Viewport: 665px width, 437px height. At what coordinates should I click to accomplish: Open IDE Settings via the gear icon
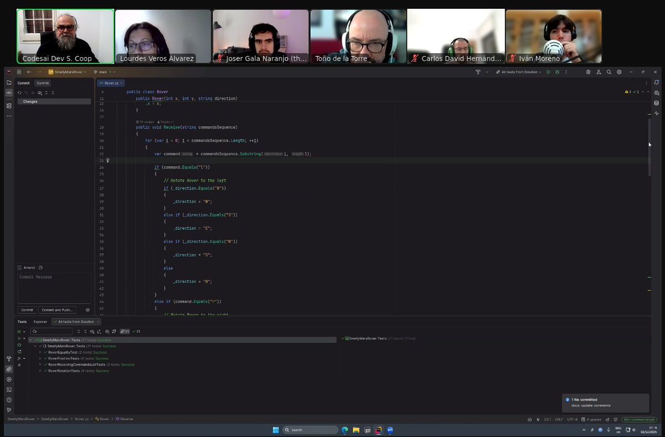point(619,71)
